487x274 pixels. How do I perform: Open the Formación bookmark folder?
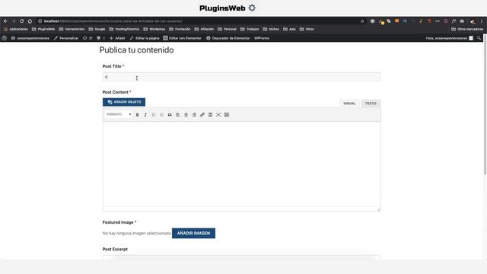(x=180, y=29)
